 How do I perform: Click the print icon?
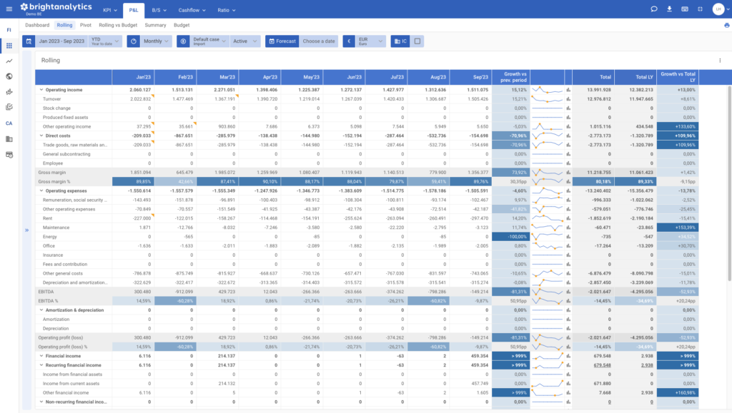[727, 25]
